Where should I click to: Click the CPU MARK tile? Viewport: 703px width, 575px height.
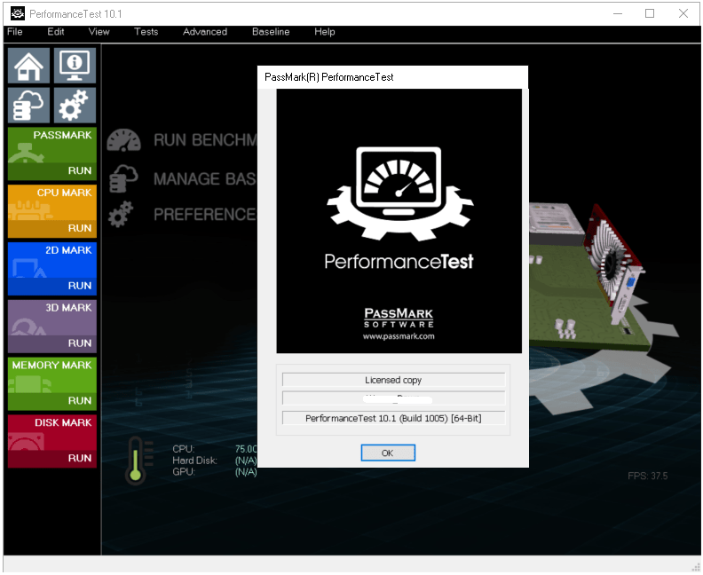tap(52, 211)
